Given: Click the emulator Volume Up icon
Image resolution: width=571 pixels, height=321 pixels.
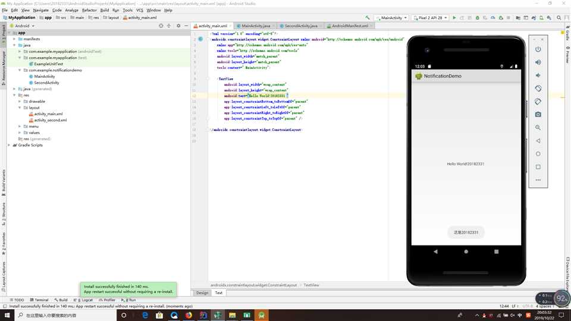Looking at the screenshot, I should pyautogui.click(x=538, y=62).
